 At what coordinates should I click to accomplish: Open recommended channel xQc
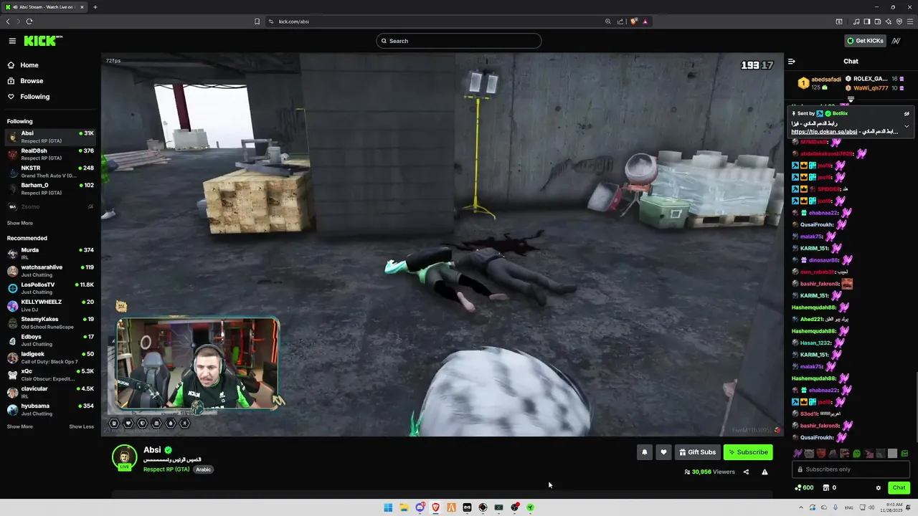50,374
